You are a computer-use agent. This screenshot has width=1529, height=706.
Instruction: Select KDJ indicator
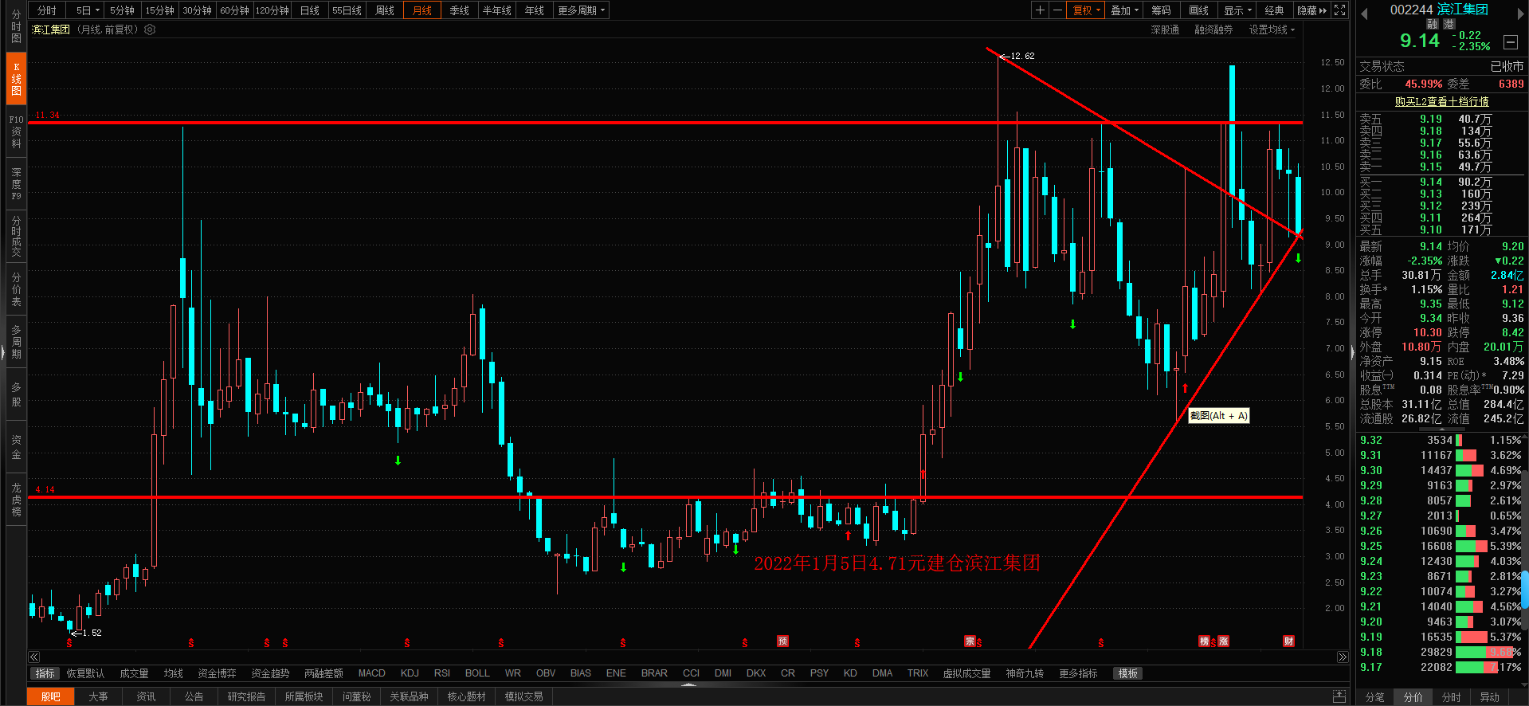(x=410, y=673)
